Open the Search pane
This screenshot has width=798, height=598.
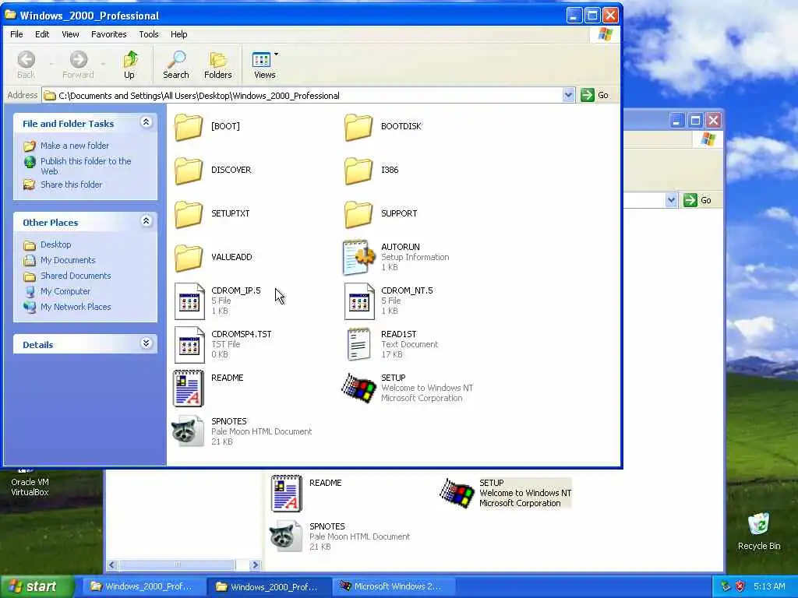tap(176, 65)
